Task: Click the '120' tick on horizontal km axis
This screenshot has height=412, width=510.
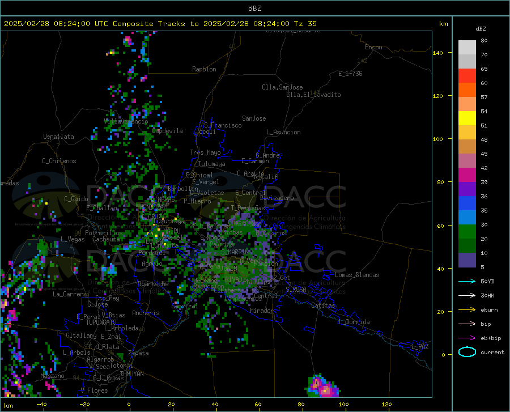Action: [x=386, y=404]
